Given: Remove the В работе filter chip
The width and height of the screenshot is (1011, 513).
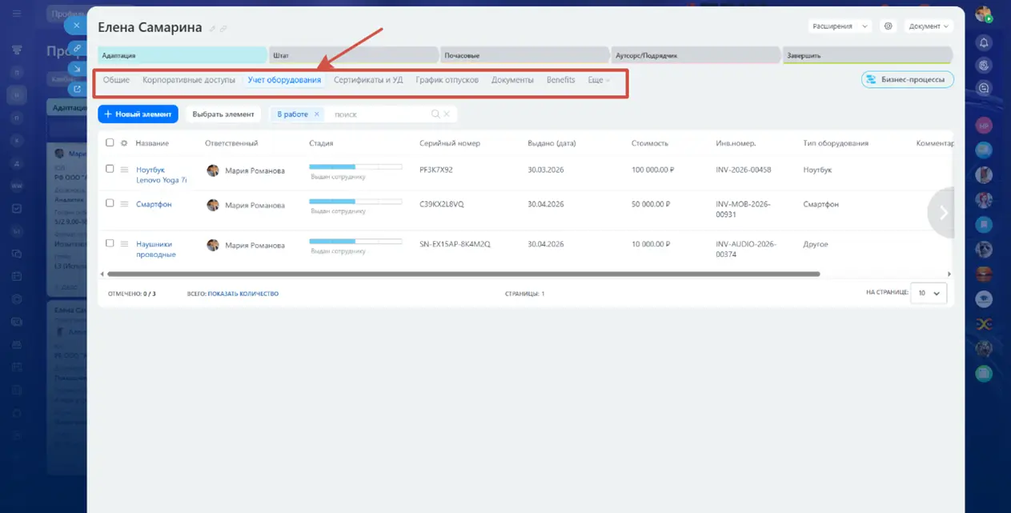Looking at the screenshot, I should (x=316, y=114).
